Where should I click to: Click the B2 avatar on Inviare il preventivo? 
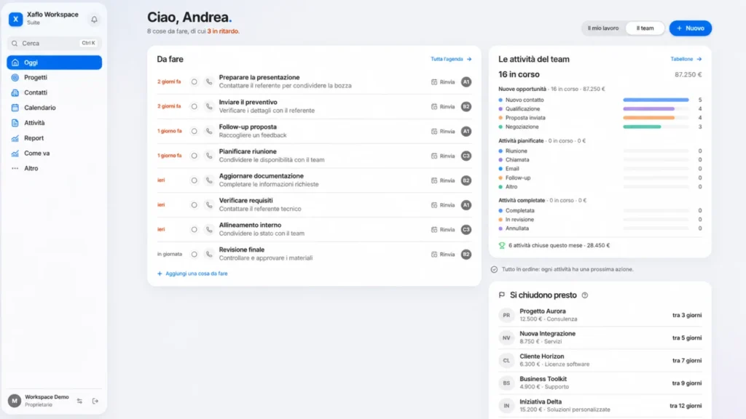[466, 106]
